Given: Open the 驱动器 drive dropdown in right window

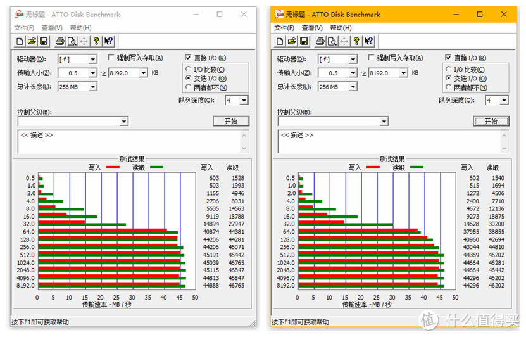Looking at the screenshot, I should 353,60.
